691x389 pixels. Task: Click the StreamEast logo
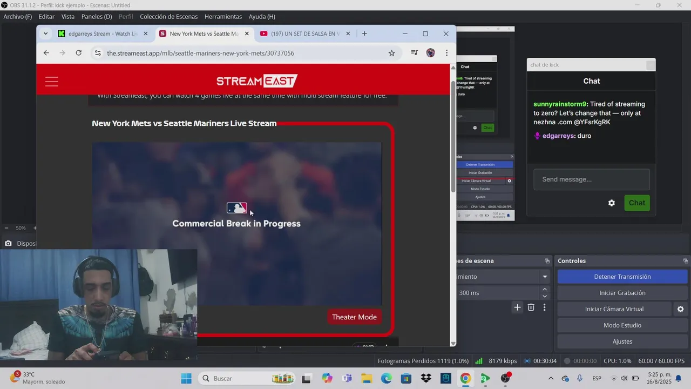pyautogui.click(x=256, y=82)
